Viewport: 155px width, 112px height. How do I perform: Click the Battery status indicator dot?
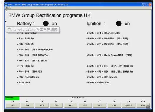46,24
